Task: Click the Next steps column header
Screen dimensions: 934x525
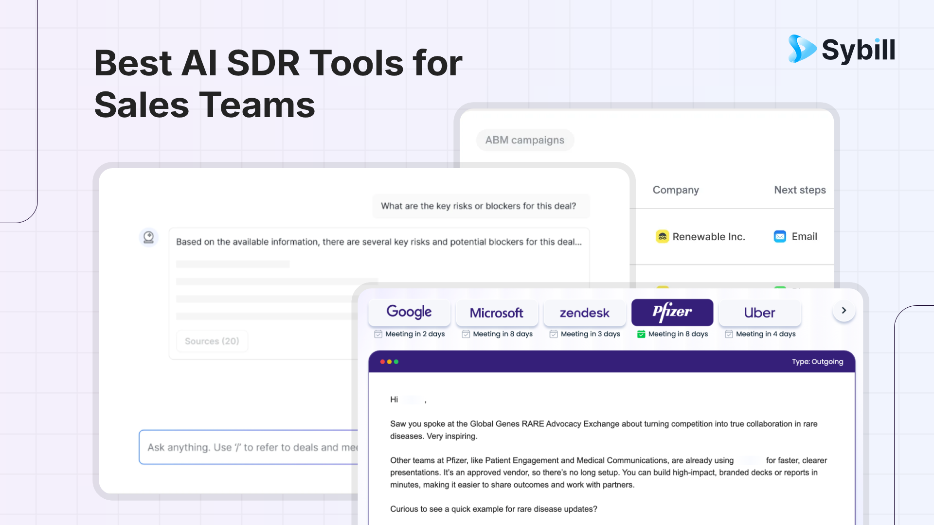Action: 800,190
